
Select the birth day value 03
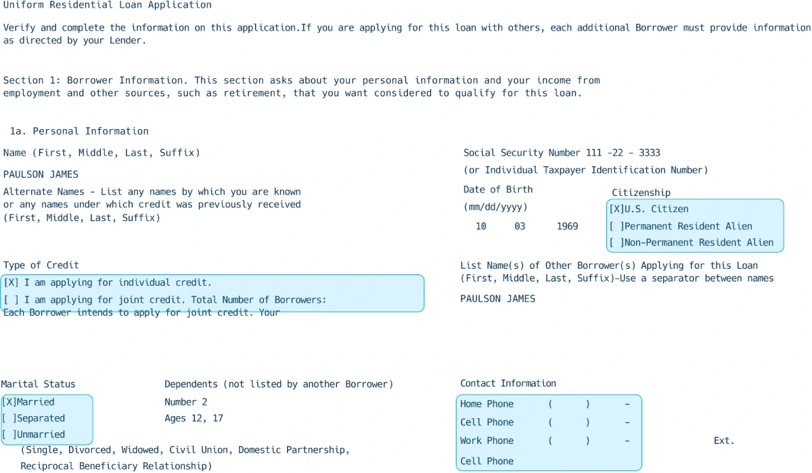pyautogui.click(x=520, y=226)
